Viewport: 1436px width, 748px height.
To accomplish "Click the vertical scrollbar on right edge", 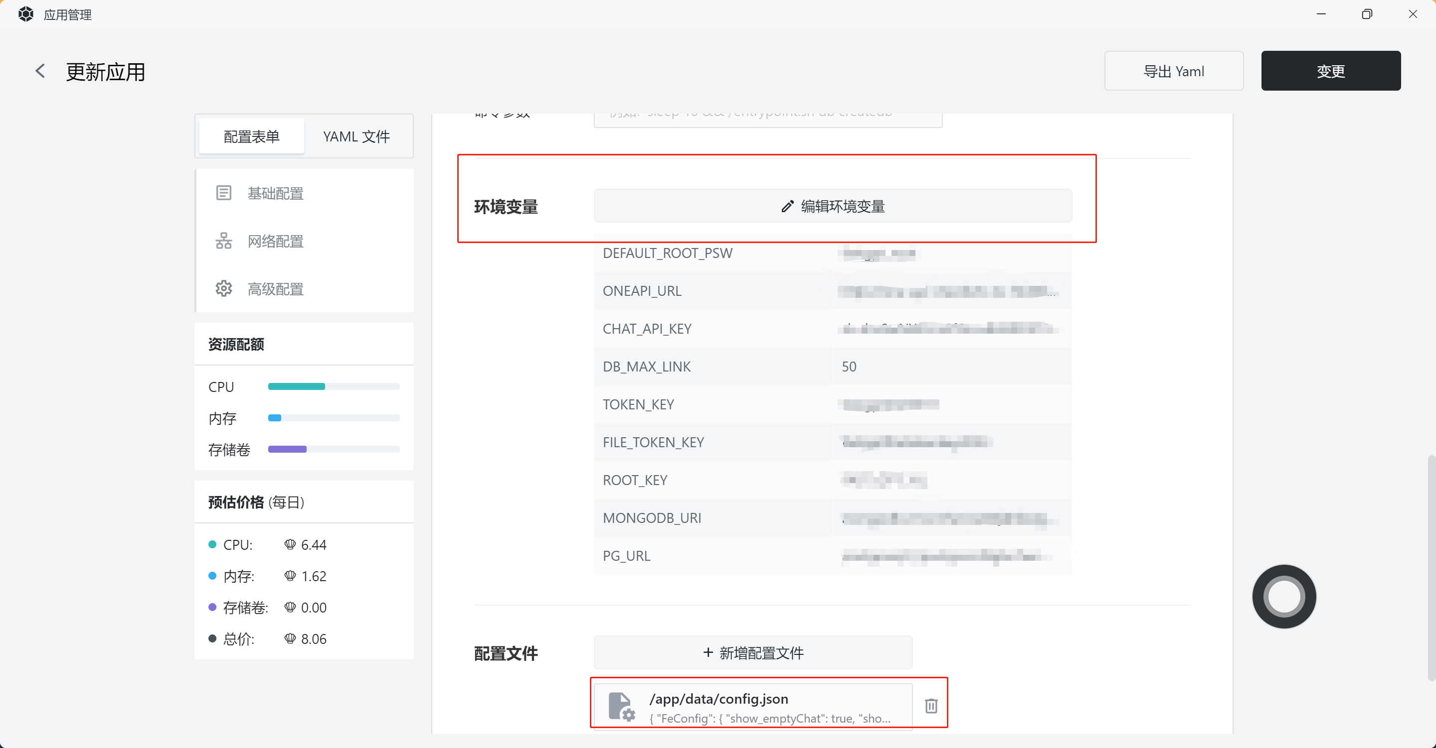I will (1431, 568).
